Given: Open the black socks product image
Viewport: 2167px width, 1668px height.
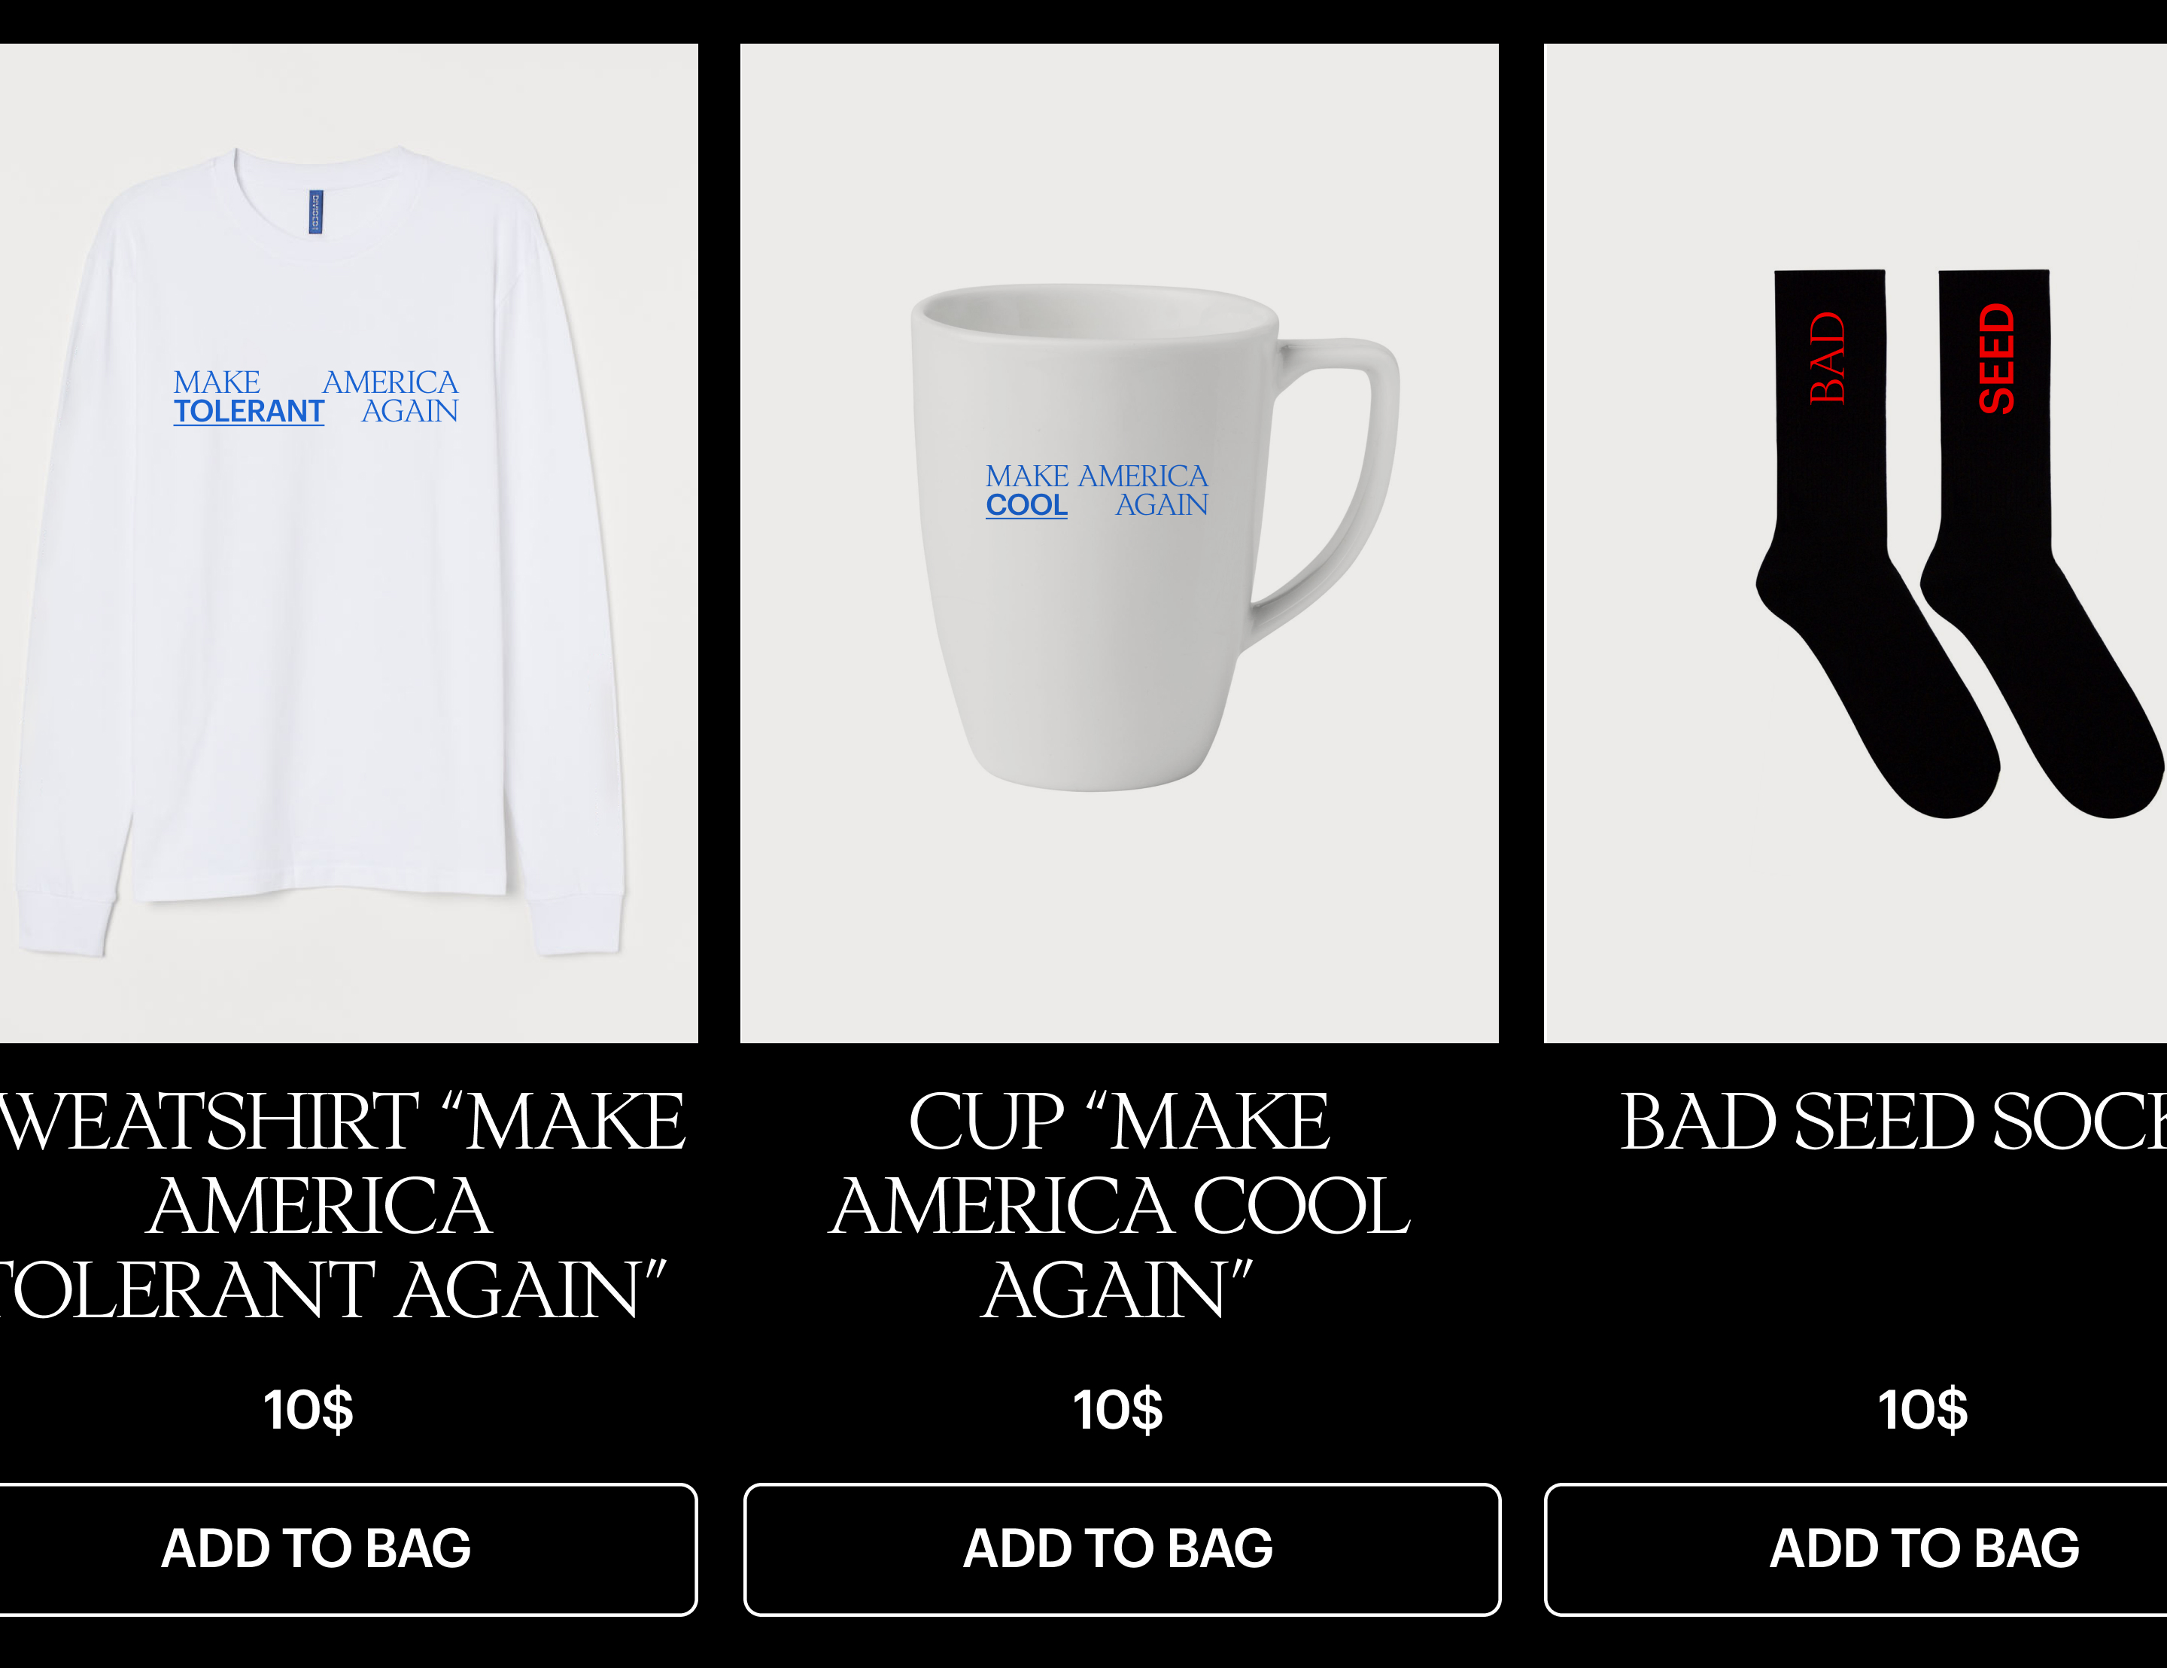Looking at the screenshot, I should pos(1855,543).
